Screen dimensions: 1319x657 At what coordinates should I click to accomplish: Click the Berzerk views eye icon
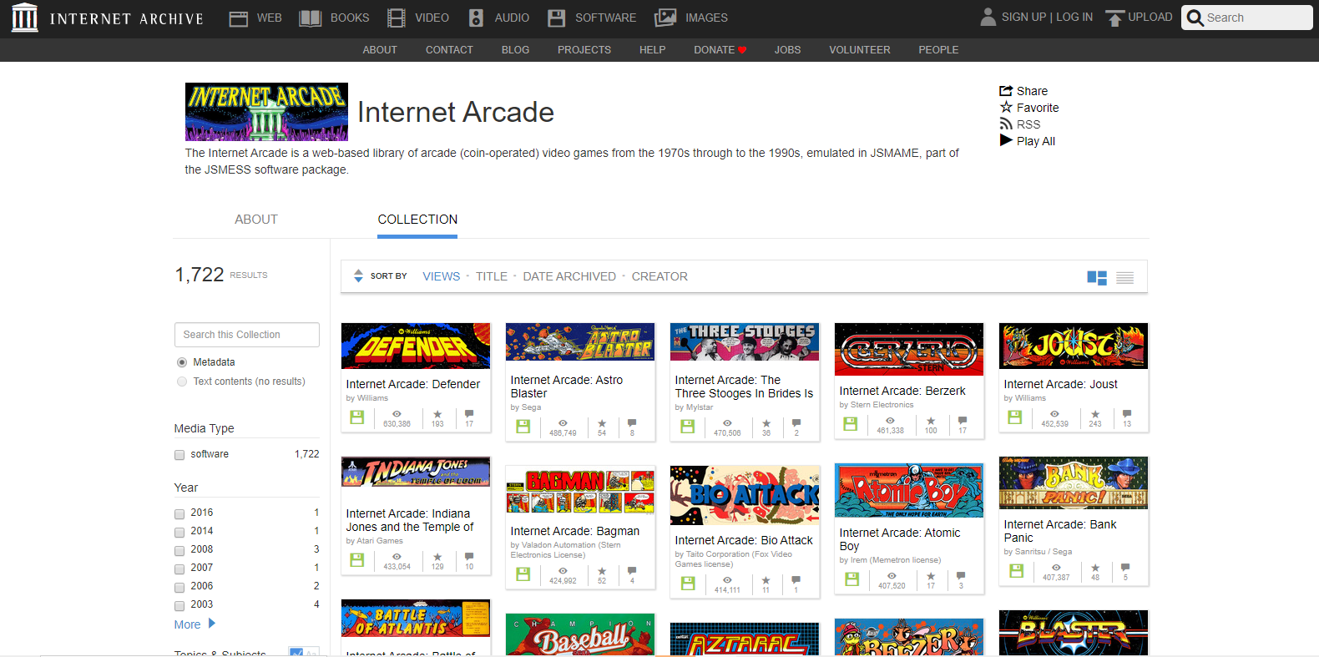pyautogui.click(x=890, y=421)
